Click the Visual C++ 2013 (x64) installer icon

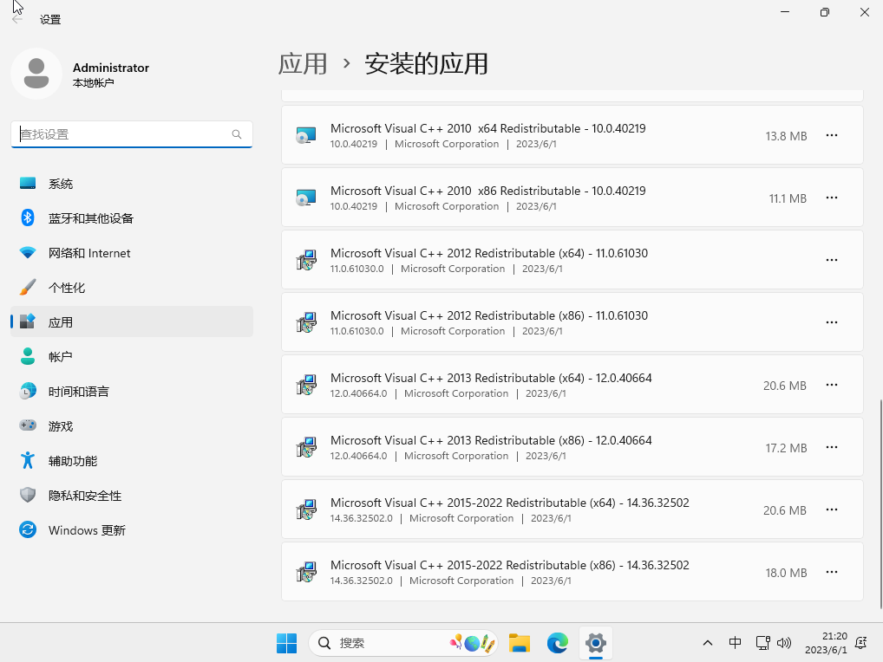(x=306, y=386)
